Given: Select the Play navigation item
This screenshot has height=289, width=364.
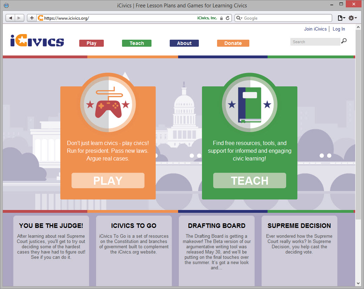Looking at the screenshot, I should 91,43.
